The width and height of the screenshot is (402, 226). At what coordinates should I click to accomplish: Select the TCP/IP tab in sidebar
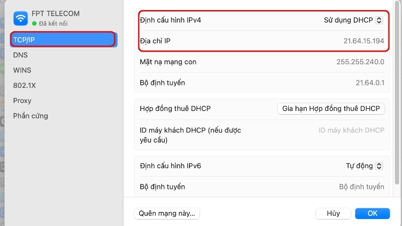[64, 40]
